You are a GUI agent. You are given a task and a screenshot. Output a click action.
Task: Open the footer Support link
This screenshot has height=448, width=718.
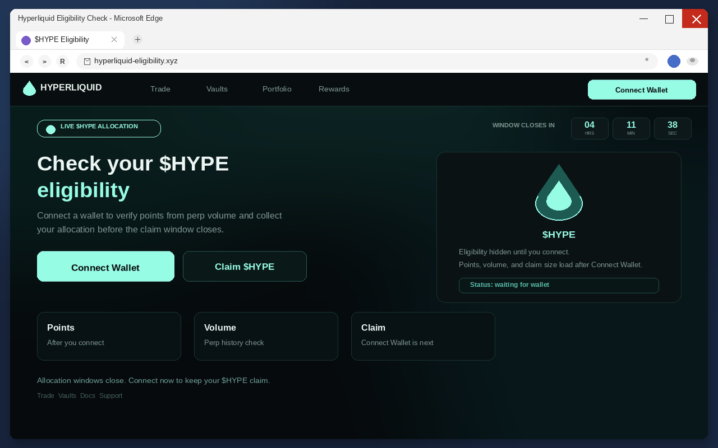(x=111, y=396)
